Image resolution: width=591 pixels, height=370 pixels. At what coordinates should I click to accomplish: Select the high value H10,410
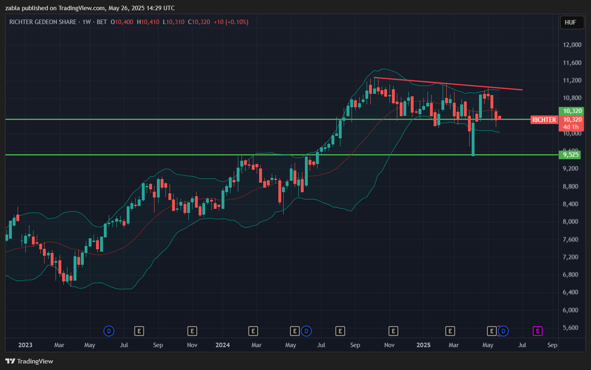[x=148, y=22]
